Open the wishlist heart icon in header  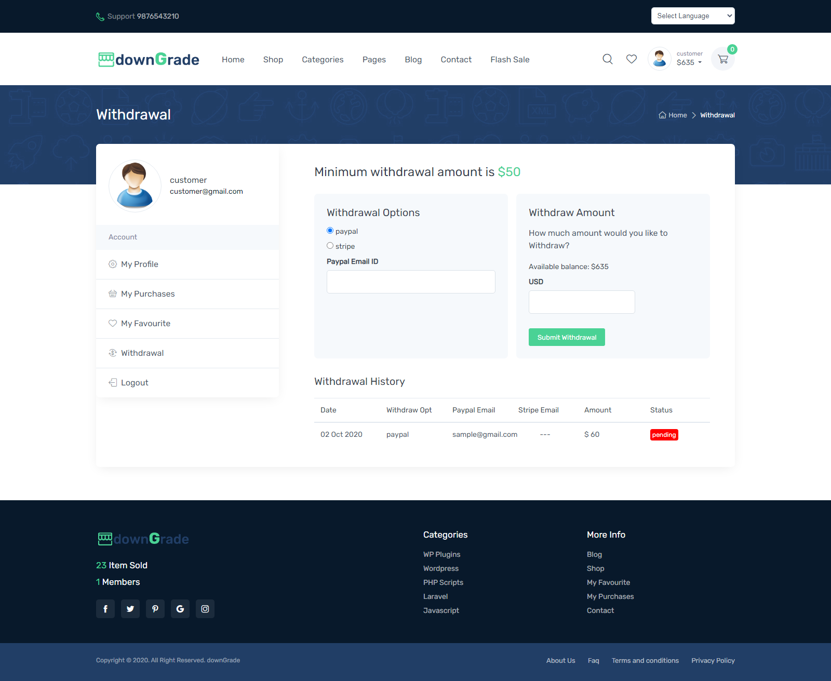pyautogui.click(x=631, y=59)
